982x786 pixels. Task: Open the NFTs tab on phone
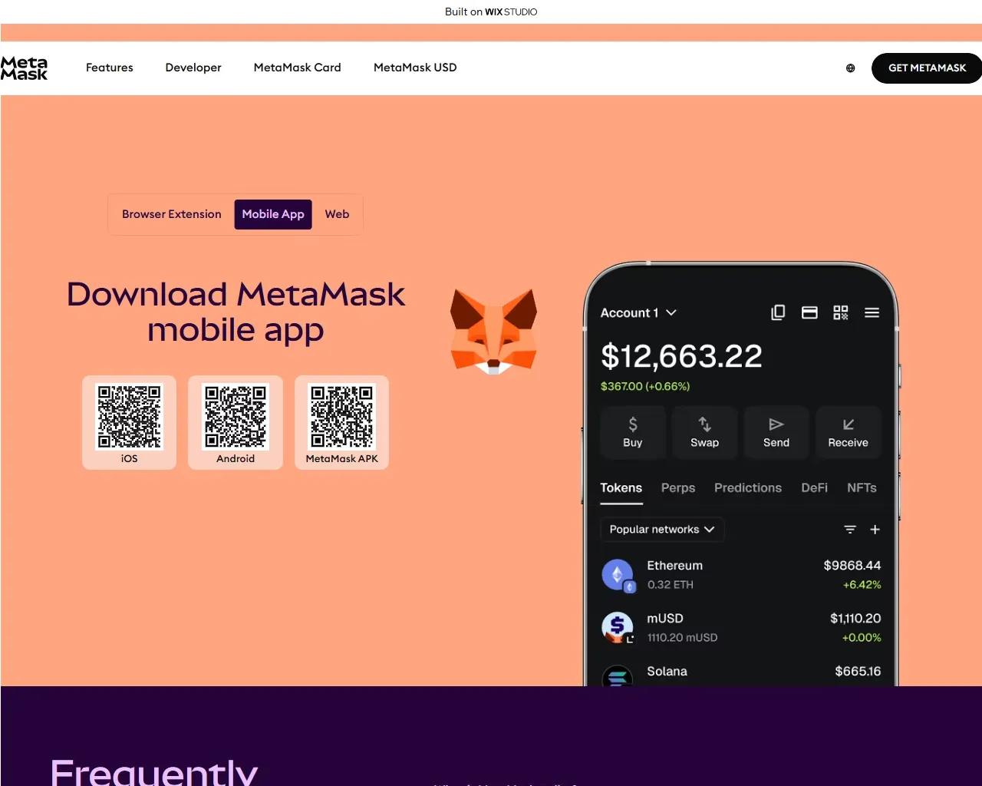862,488
